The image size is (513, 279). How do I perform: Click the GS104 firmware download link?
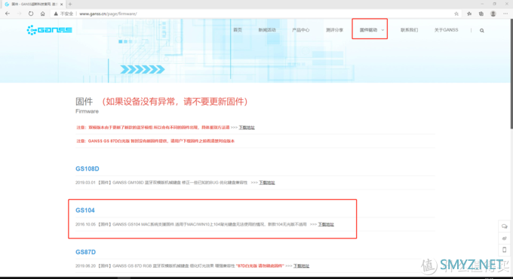pos(326,225)
